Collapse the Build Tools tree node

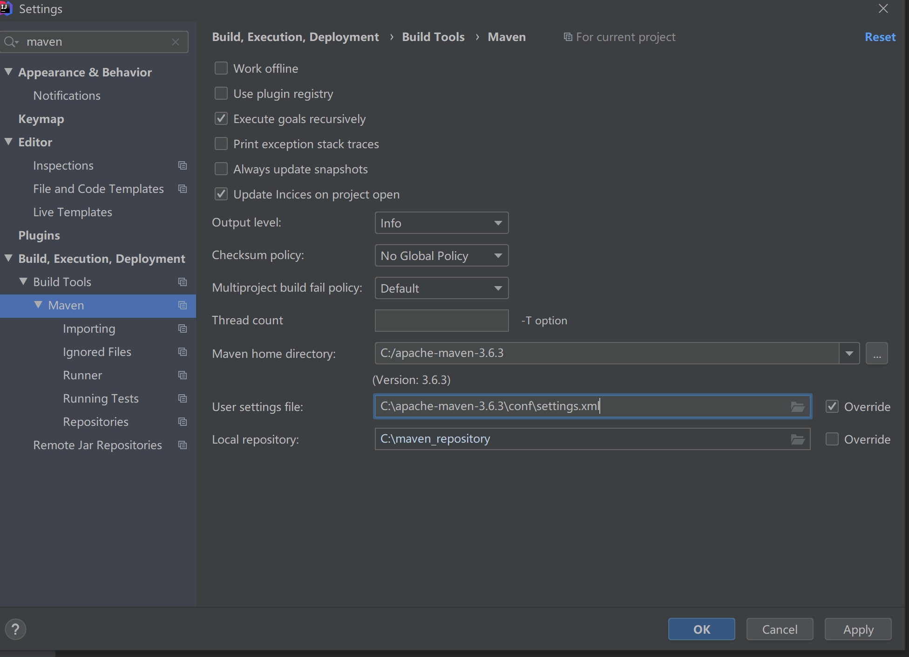[23, 281]
